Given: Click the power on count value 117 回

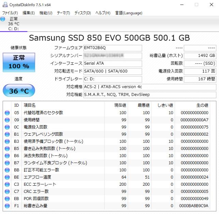Looking at the screenshot, I should 200,72.
